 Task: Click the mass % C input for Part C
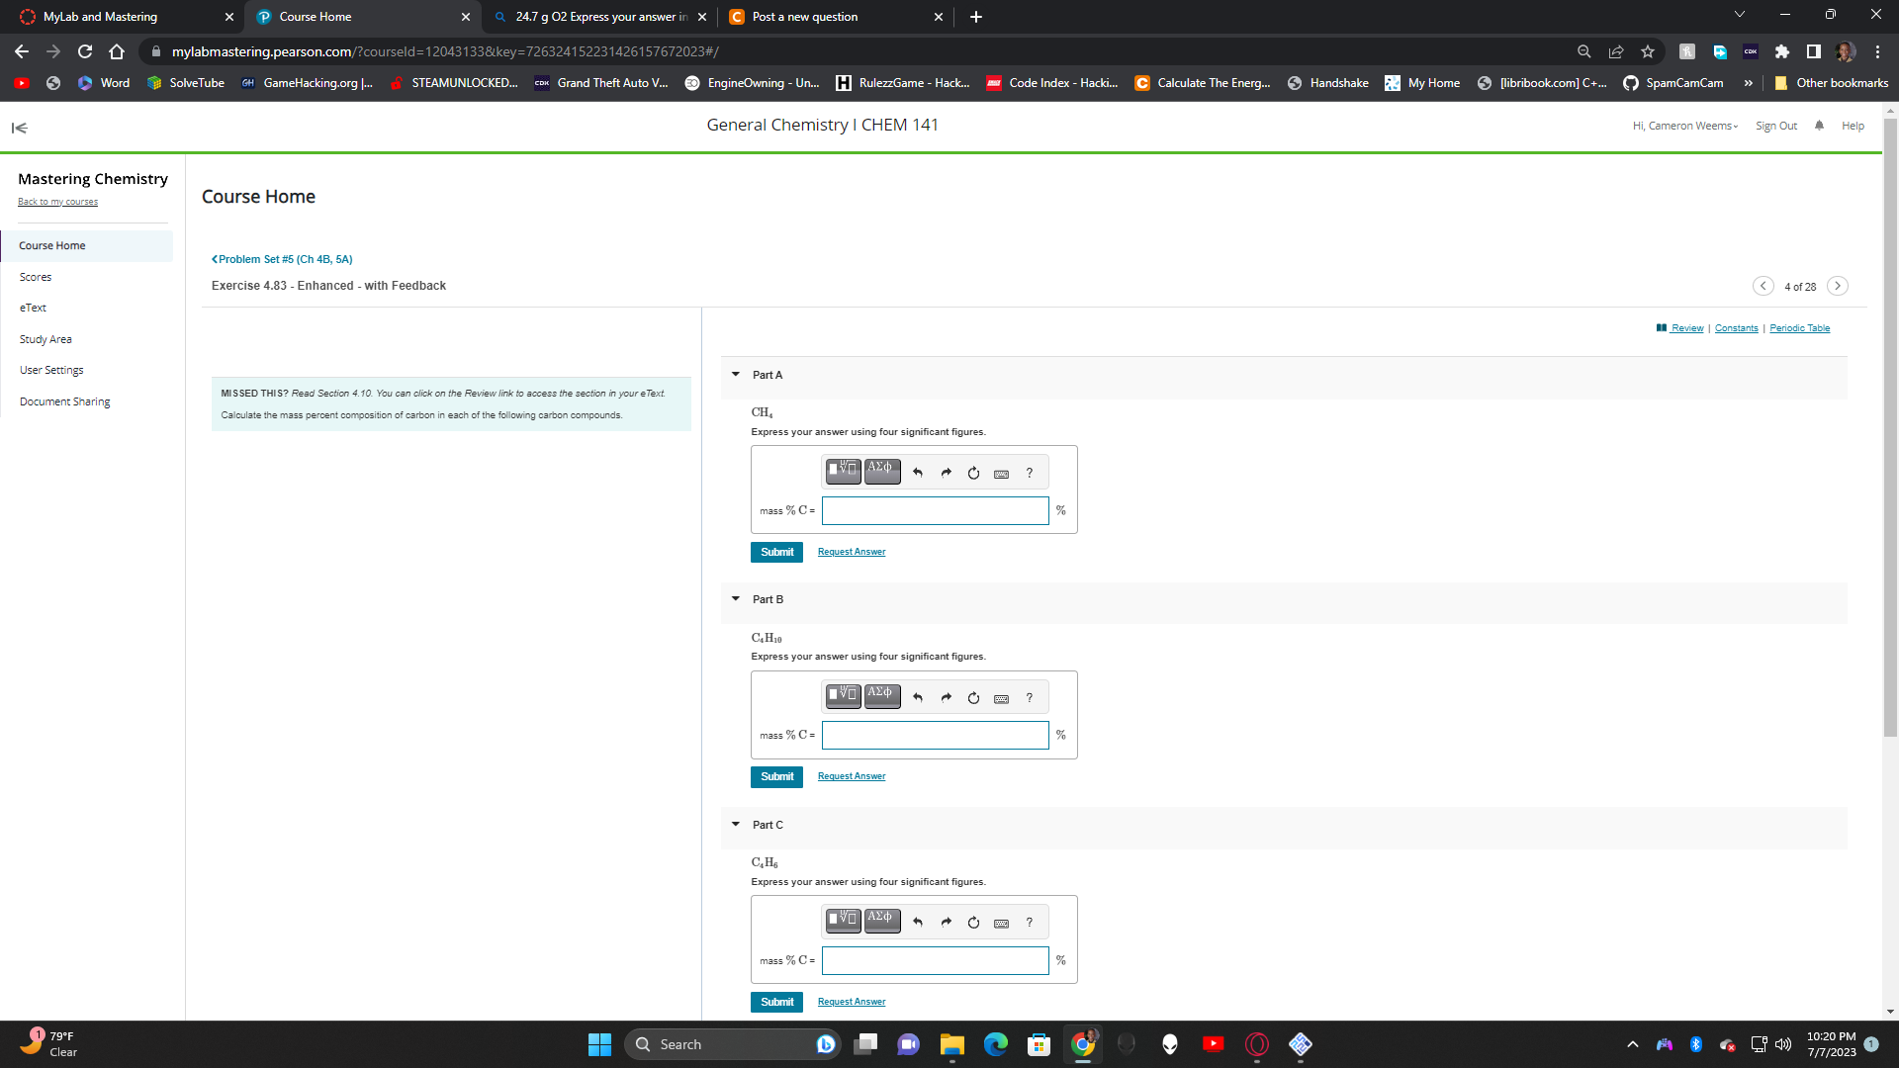point(935,960)
